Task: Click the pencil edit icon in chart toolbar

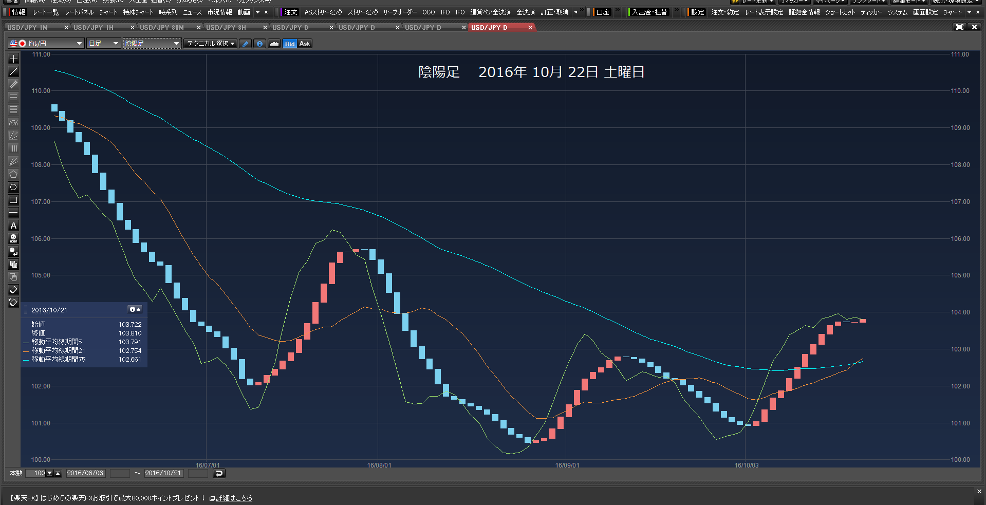Action: [246, 44]
